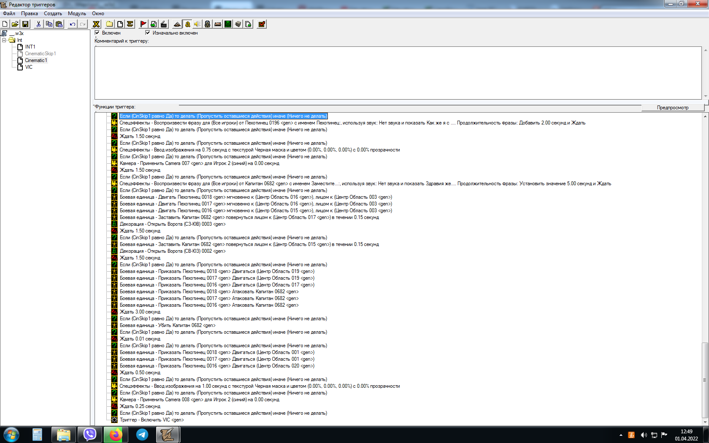This screenshot has width=709, height=443.
Task: Select the Cinematic1 trigger in tree
Action: (36, 60)
